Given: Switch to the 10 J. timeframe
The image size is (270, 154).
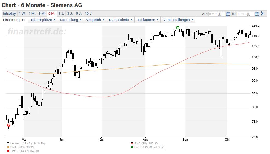Looking at the screenshot, I should coord(89,14).
